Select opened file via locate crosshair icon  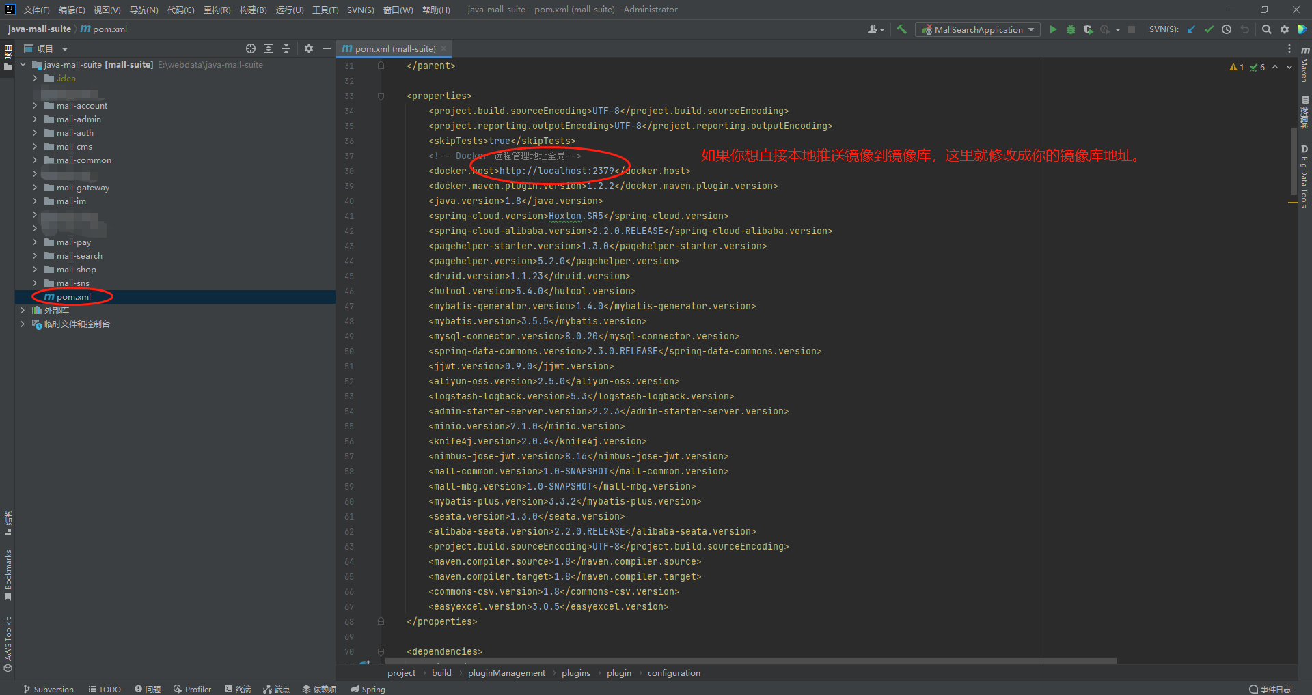(x=251, y=48)
